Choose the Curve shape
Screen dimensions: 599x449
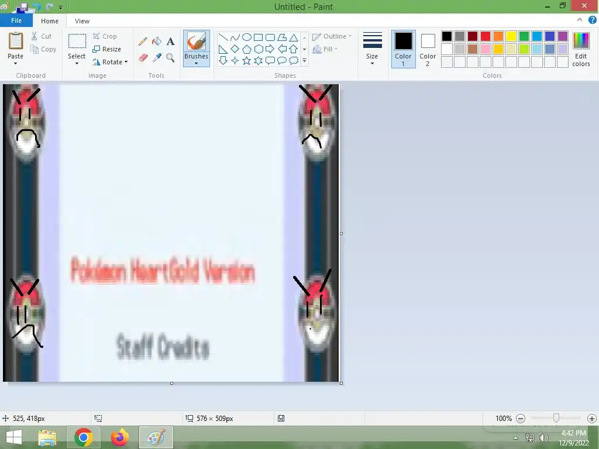[x=235, y=37]
